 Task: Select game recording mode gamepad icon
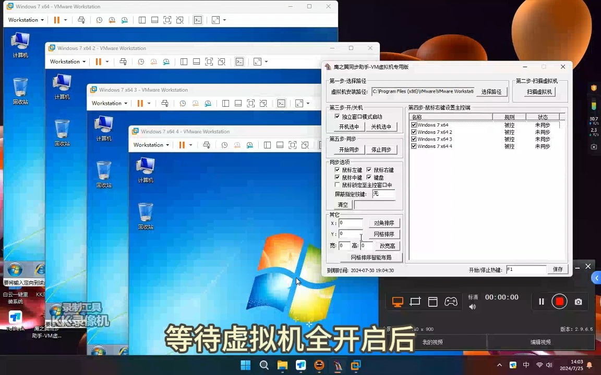click(451, 302)
